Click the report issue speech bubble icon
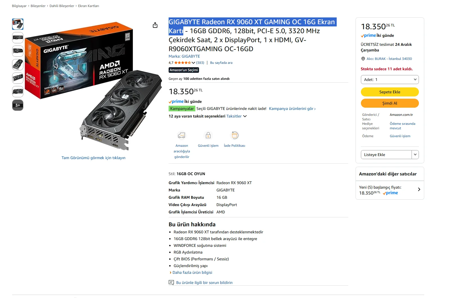This screenshot has height=298, width=469. (x=171, y=283)
